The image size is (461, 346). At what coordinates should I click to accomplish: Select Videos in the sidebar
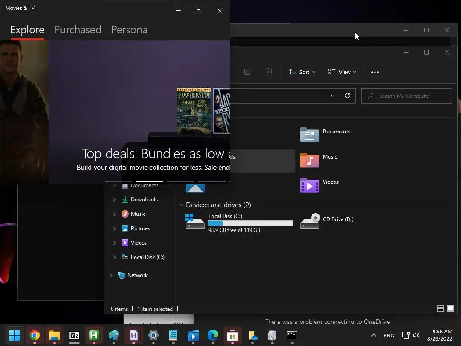point(134,243)
